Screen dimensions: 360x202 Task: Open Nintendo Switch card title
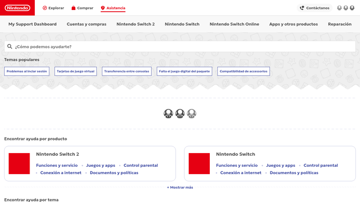point(236,154)
